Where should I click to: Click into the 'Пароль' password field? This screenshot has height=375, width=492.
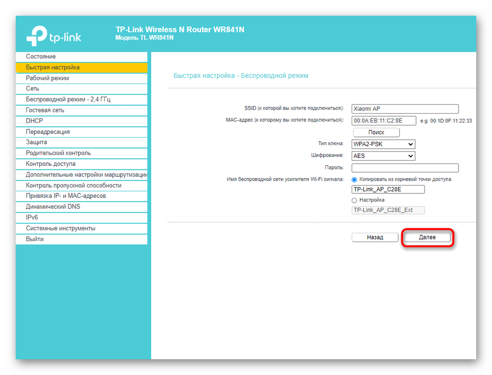point(405,168)
